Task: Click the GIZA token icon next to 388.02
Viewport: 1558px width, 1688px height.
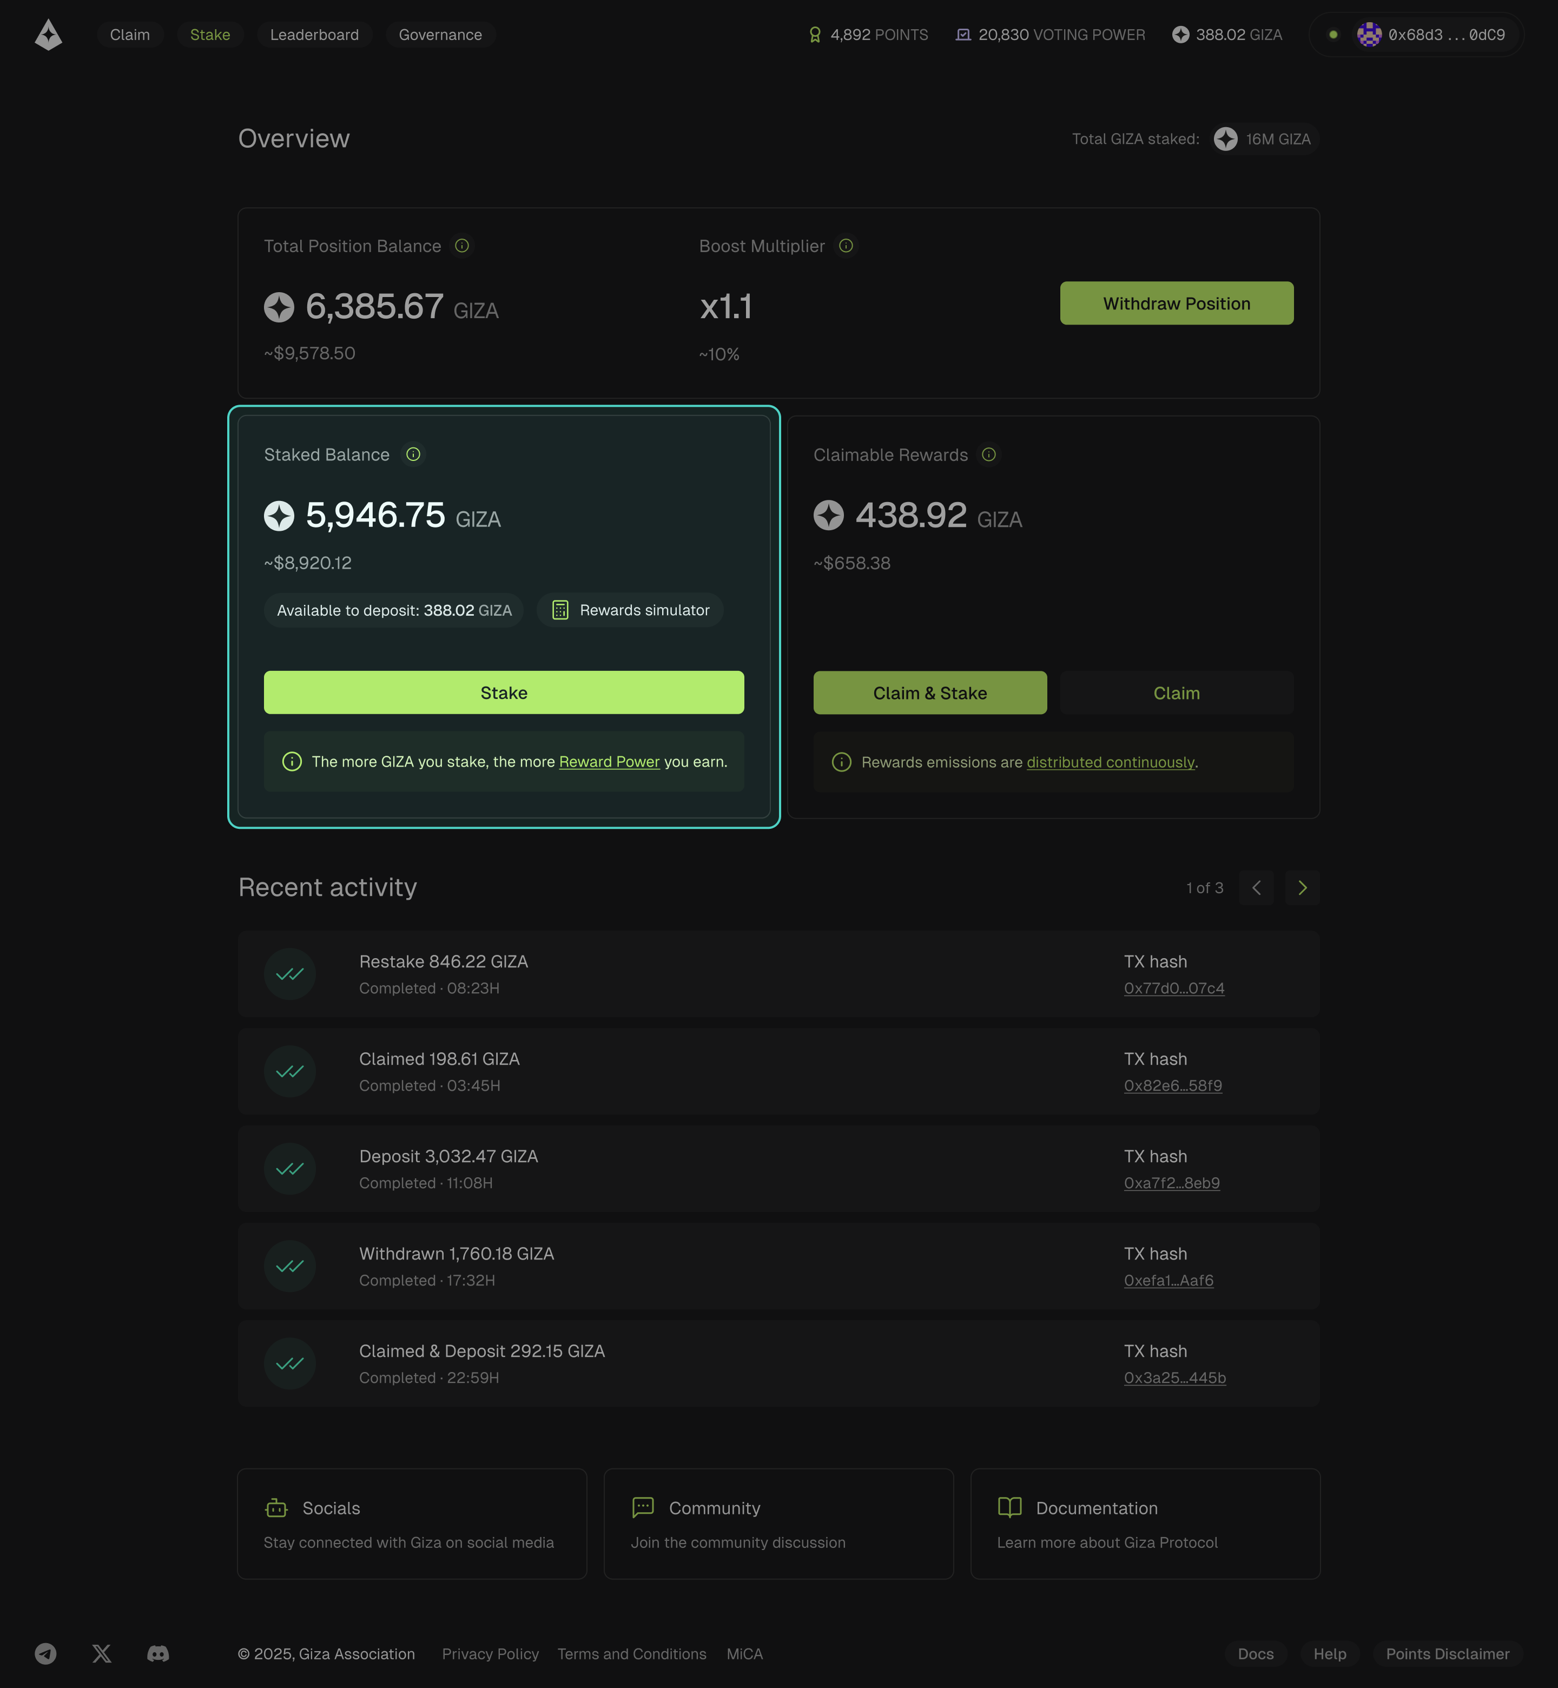Action: 1180,35
